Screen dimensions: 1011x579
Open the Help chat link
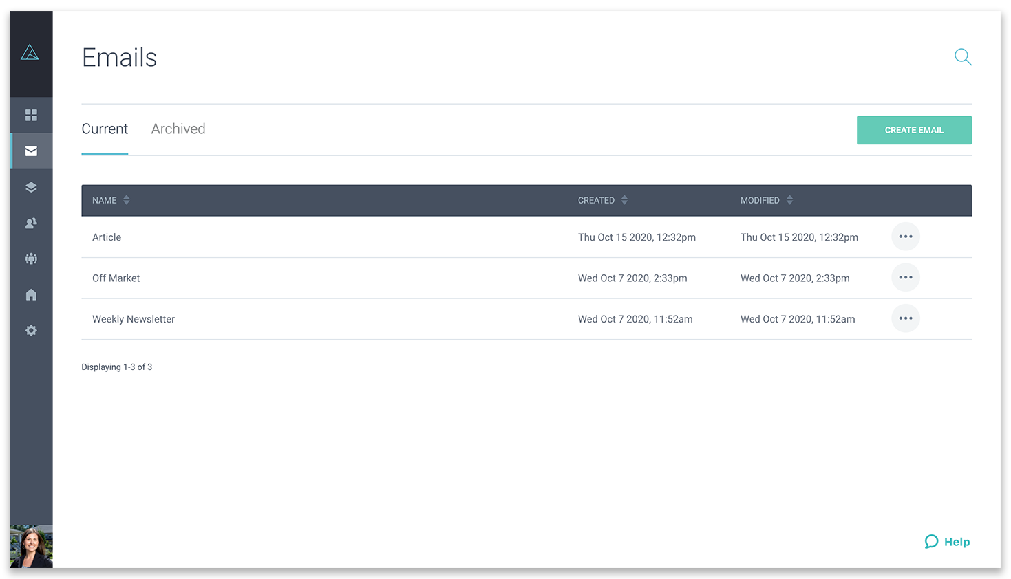[x=947, y=542]
